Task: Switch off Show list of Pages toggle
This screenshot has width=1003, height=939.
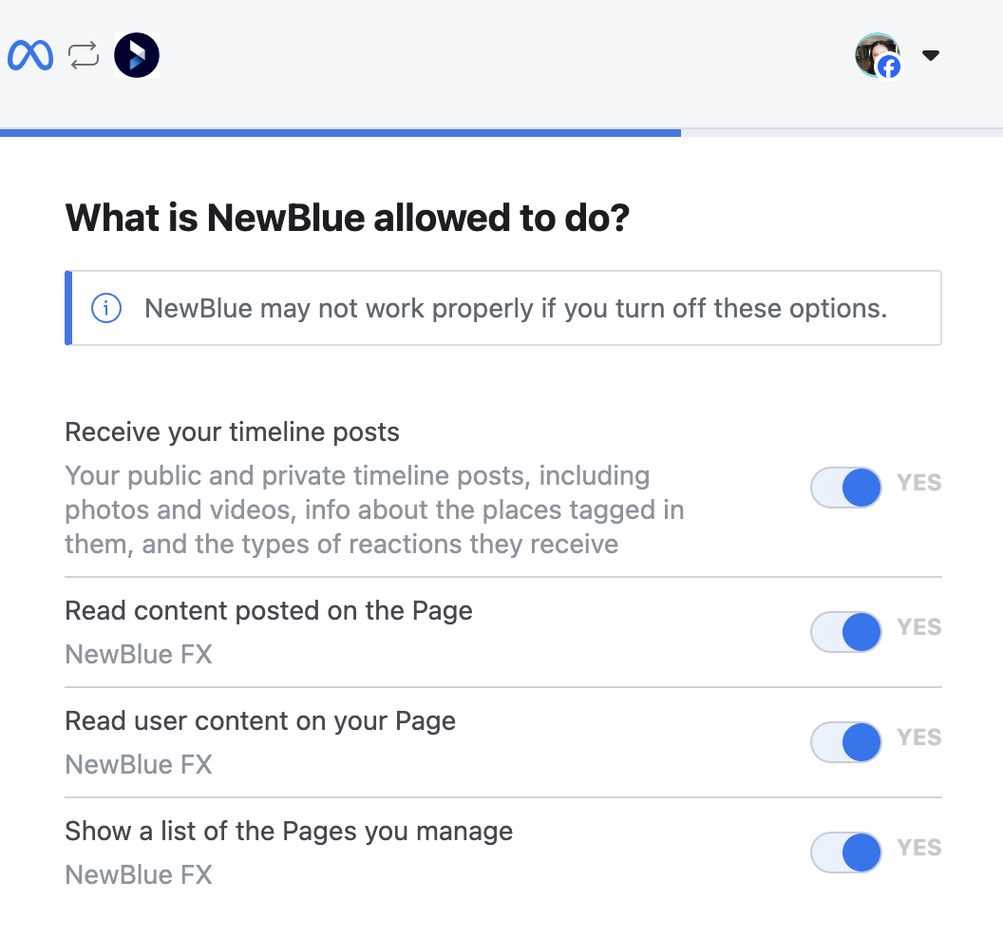Action: [845, 852]
